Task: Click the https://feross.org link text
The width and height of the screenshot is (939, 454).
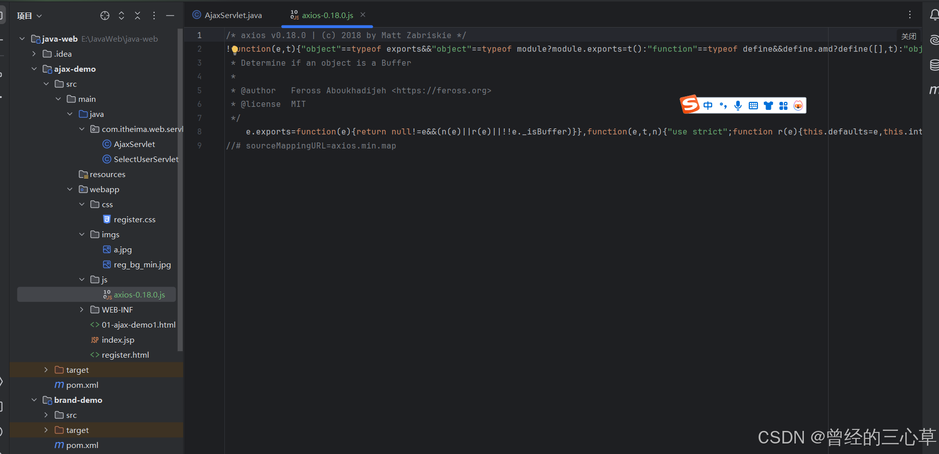Action: [x=441, y=90]
